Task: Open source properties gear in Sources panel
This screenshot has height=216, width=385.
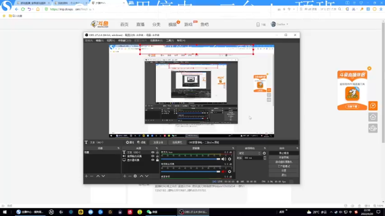Action: [135, 176]
